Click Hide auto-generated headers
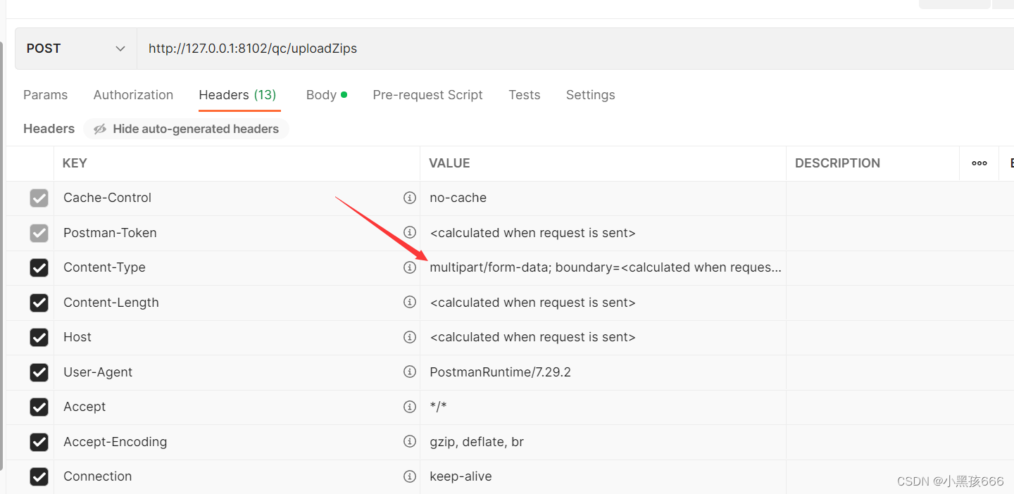 (195, 129)
